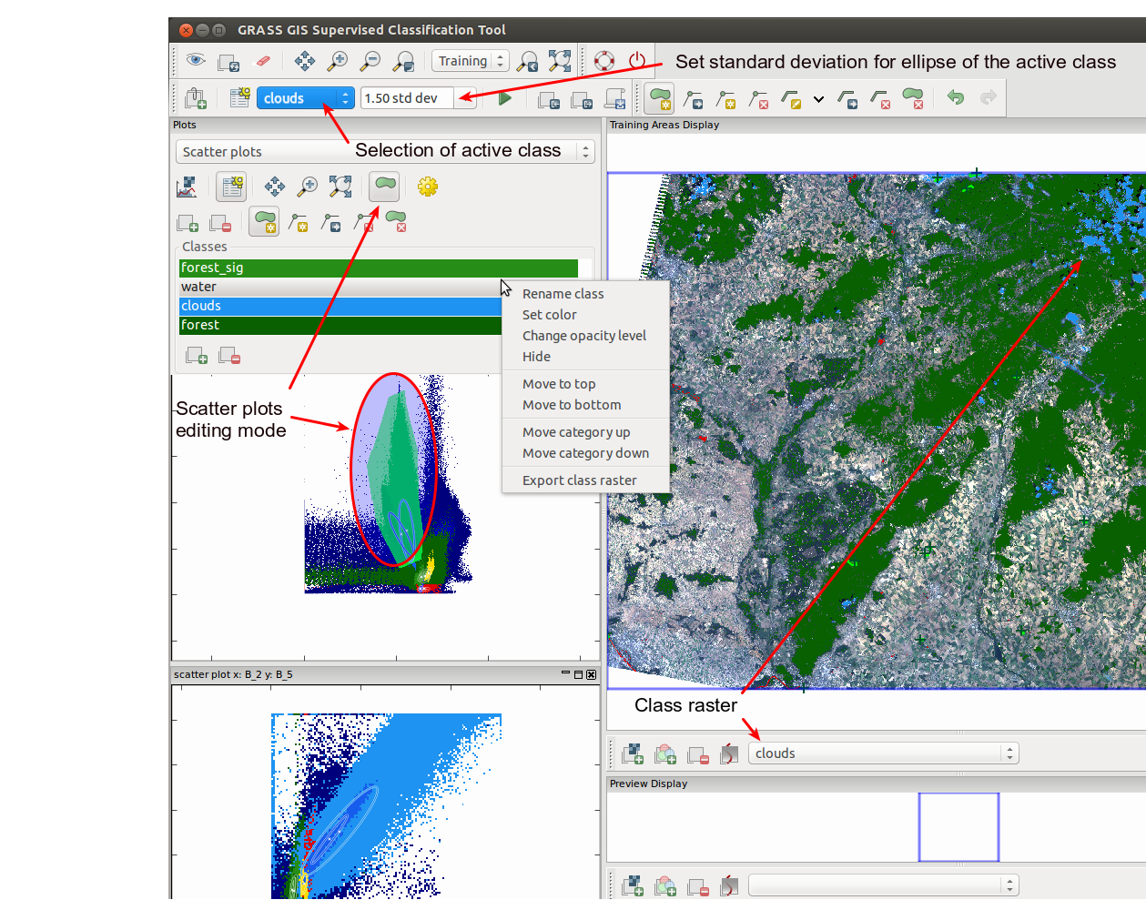Select 'Export class raster' menu entry
1146x910 pixels.
579,480
